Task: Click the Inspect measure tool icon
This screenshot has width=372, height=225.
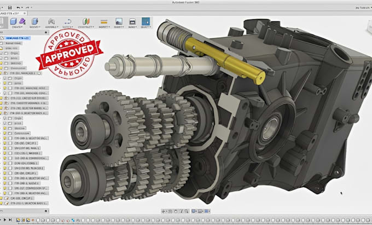Action: click(104, 22)
